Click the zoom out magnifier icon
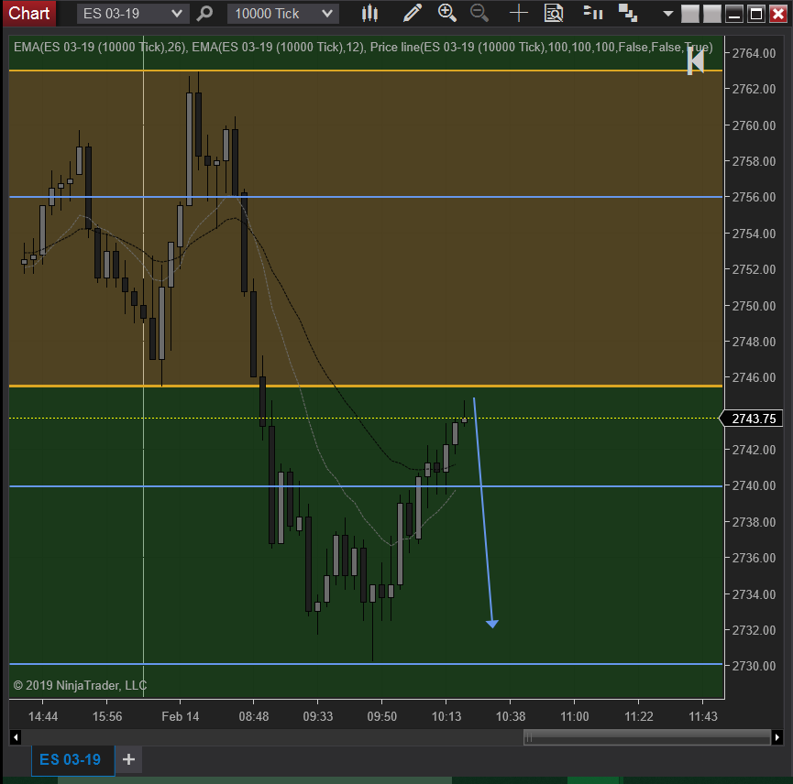 [x=479, y=13]
